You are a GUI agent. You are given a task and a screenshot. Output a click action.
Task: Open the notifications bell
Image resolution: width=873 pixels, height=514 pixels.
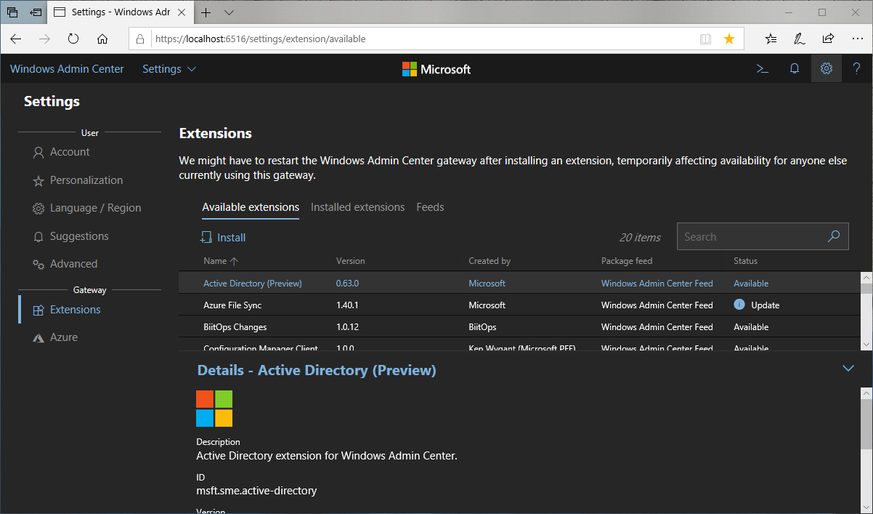(x=794, y=68)
